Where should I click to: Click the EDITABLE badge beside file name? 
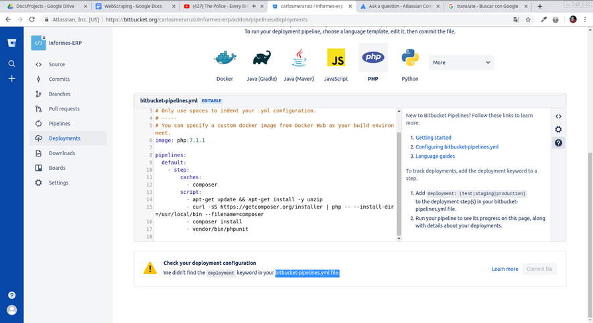pos(212,101)
